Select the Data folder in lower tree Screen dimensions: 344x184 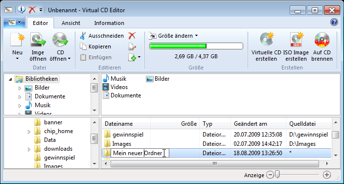(x=45, y=139)
